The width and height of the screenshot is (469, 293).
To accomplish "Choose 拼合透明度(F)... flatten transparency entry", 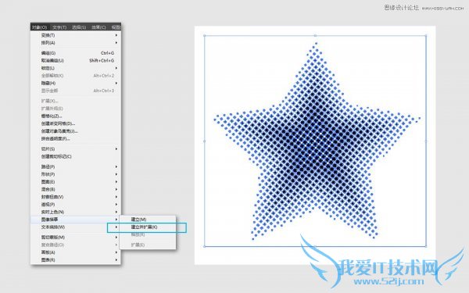I will pos(76,139).
